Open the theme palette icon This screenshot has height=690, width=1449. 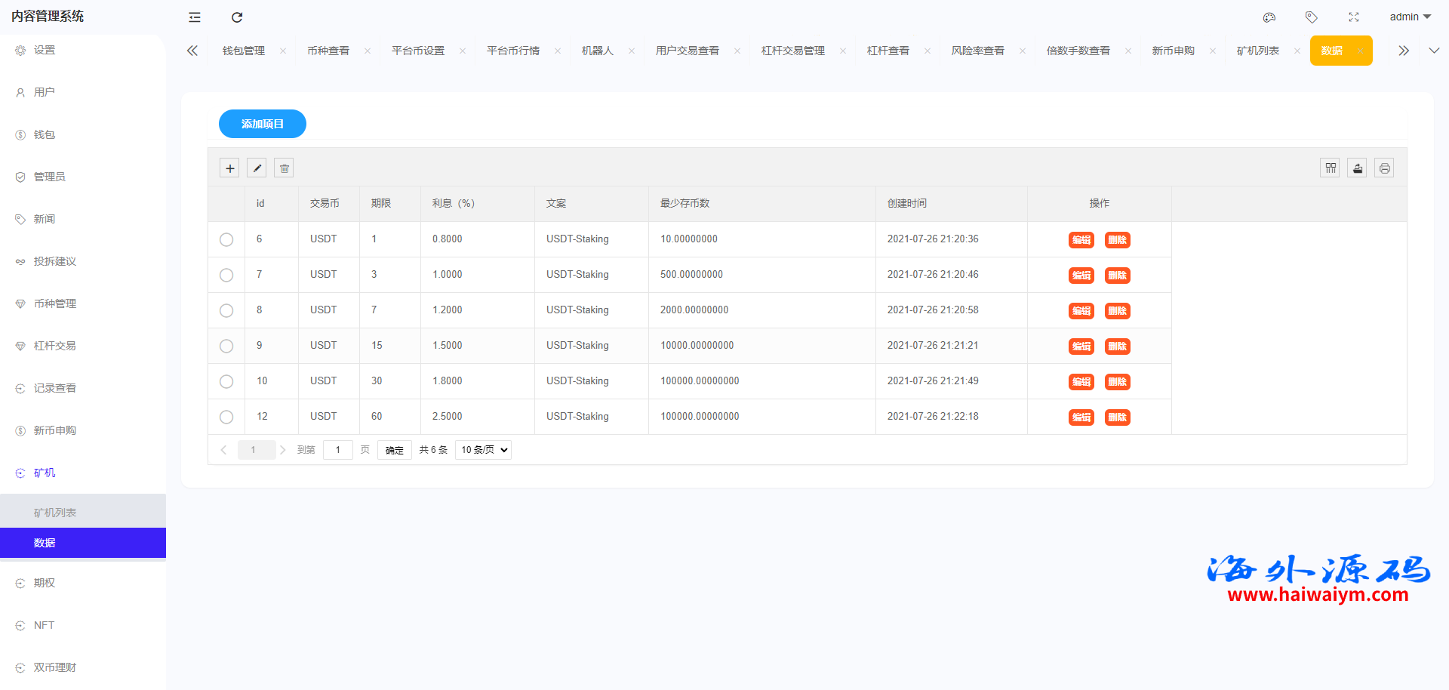(1269, 17)
